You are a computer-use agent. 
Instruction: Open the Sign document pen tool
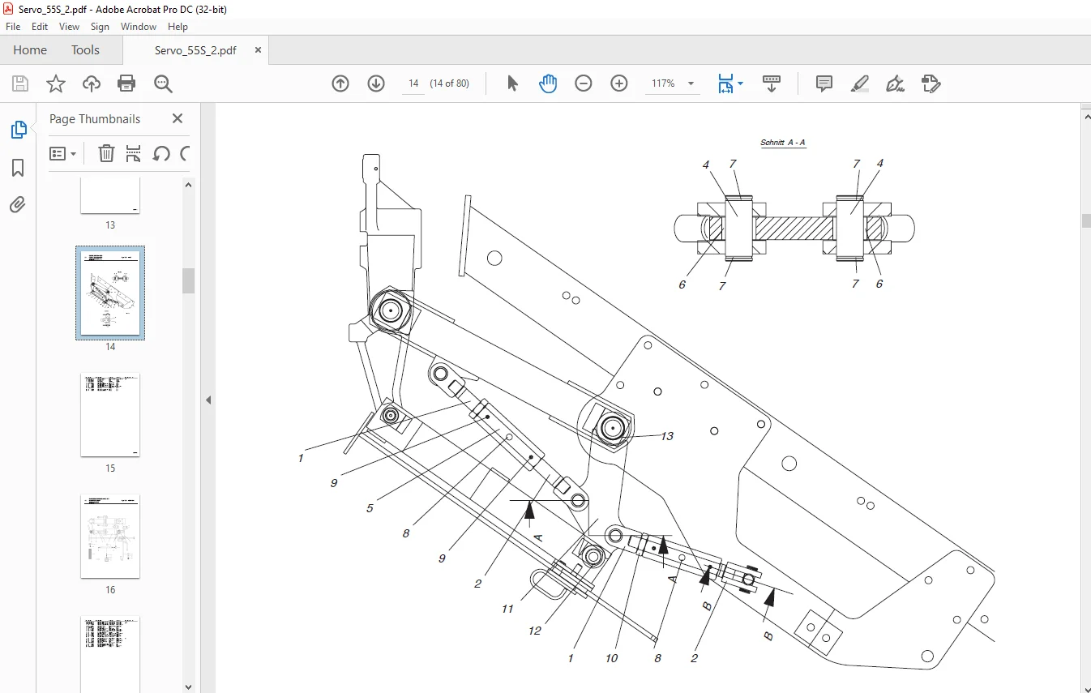click(895, 83)
